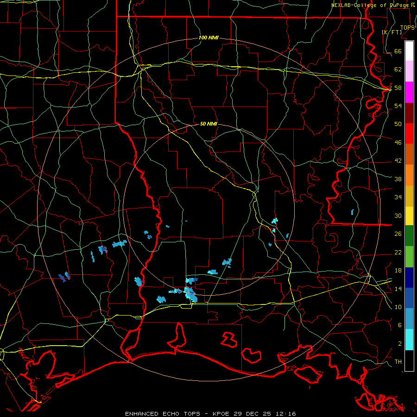The width and height of the screenshot is (417, 417).
Task: Pick the dark orange 42 kft swatch
Action: [x=409, y=154]
